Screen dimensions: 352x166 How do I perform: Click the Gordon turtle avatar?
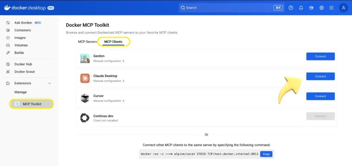(85, 59)
